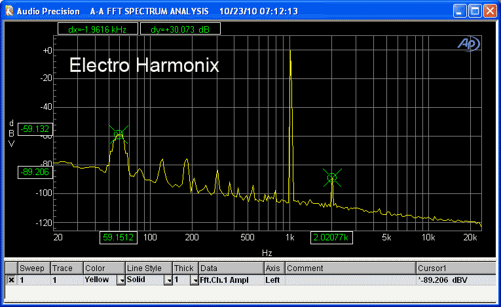
Task: Open the Solid line style dropdown
Action: [x=168, y=280]
